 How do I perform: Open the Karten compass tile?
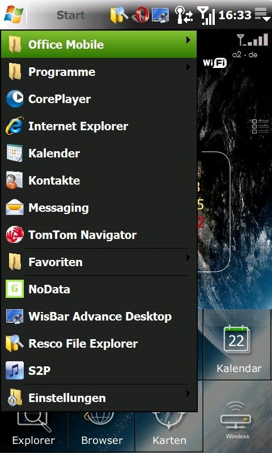point(169,431)
